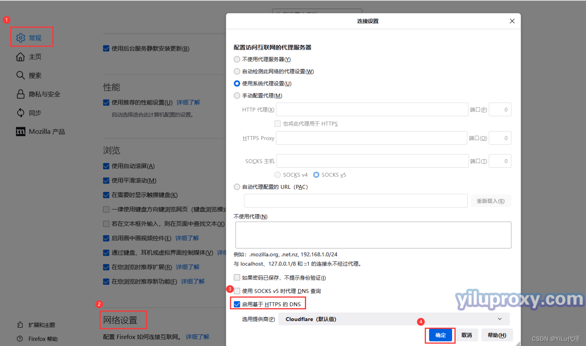Toggle 在您浏览时推荐扩展 checkbox
This screenshot has height=346, width=586.
pyautogui.click(x=106, y=267)
